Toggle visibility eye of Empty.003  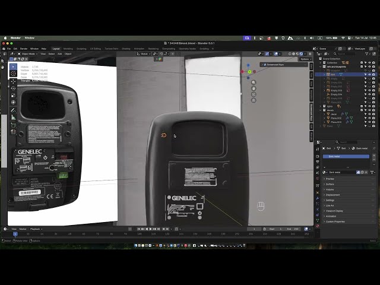(369, 90)
